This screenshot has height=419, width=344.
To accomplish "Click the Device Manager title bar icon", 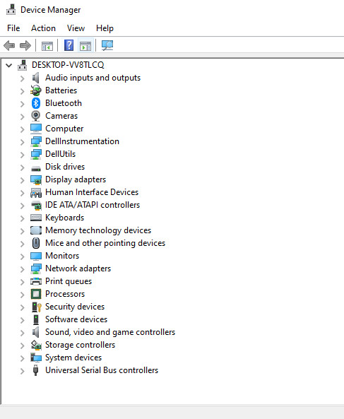I will 11,10.
